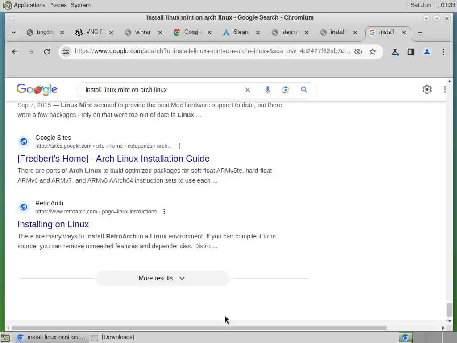
Task: Click the Google Sites source name
Action: click(53, 138)
